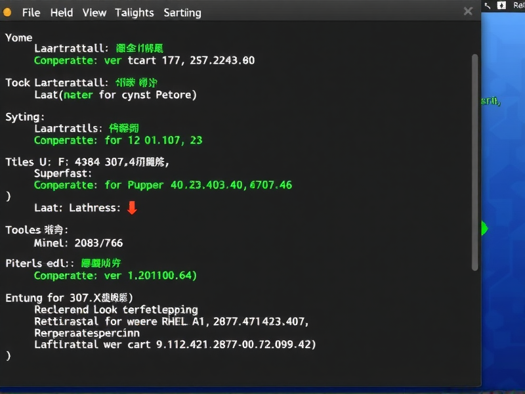This screenshot has width=525, height=394.
Task: Open the File menu
Action: point(30,12)
